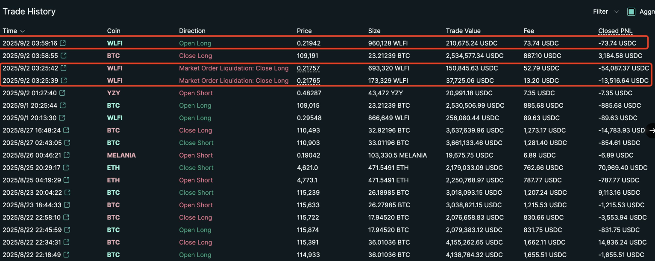Click the Coin column header
Viewport: 655px width, 261px height.
(114, 31)
